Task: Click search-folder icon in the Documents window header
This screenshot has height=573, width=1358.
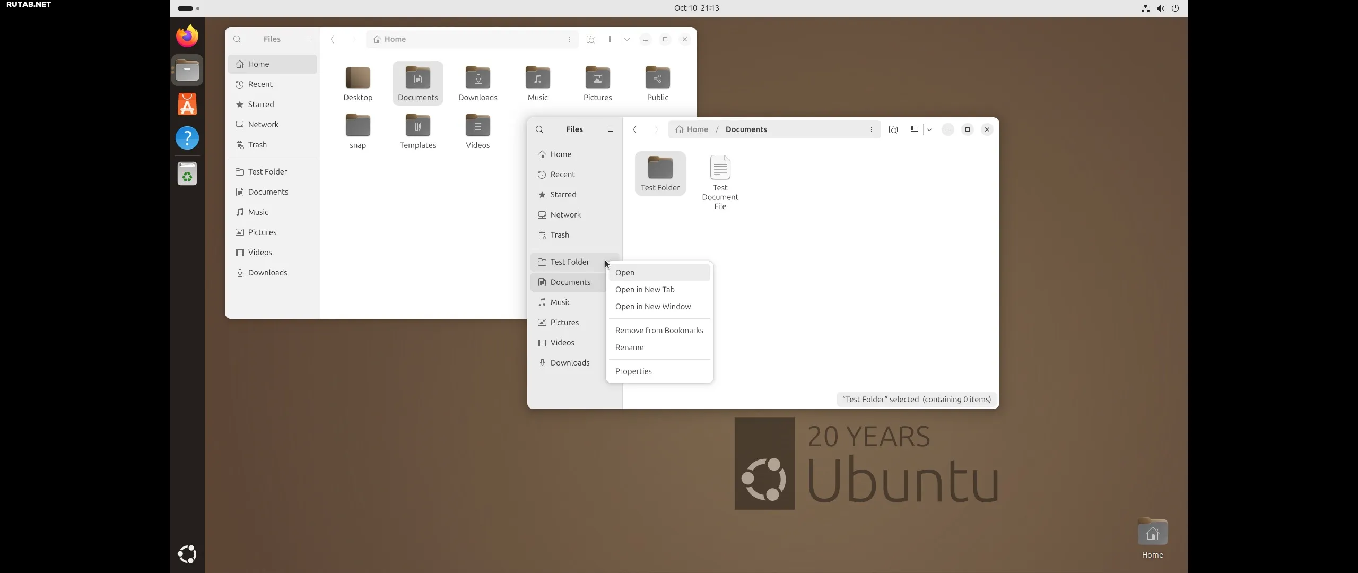Action: pos(893,129)
